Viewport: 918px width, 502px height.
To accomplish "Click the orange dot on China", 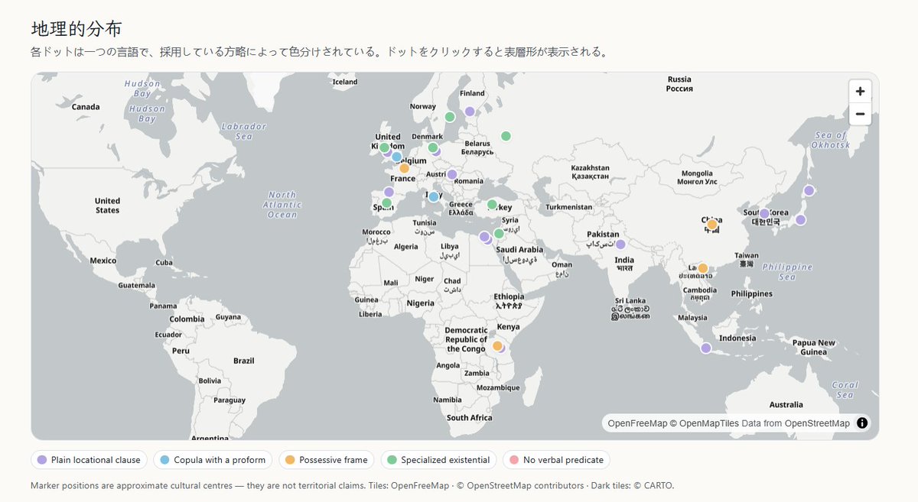I will (x=711, y=225).
